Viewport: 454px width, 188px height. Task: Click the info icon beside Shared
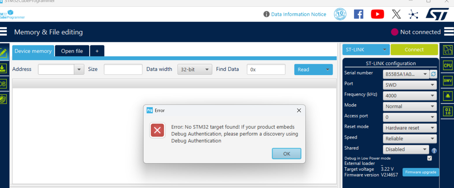pyautogui.click(x=434, y=151)
